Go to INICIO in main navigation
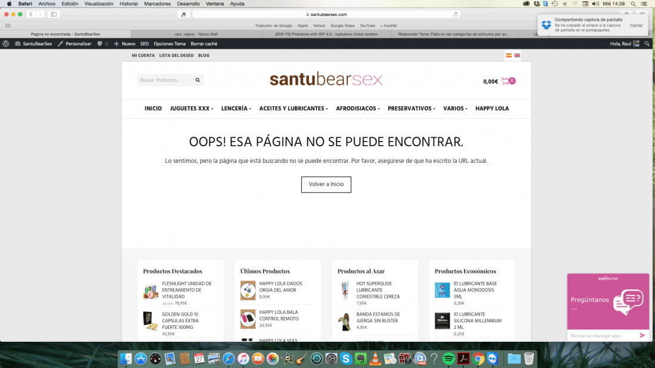 (153, 108)
